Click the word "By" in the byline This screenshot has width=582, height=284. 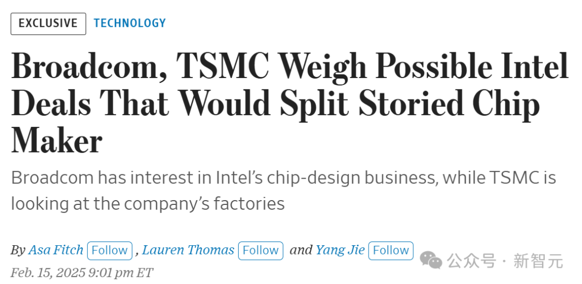point(18,251)
